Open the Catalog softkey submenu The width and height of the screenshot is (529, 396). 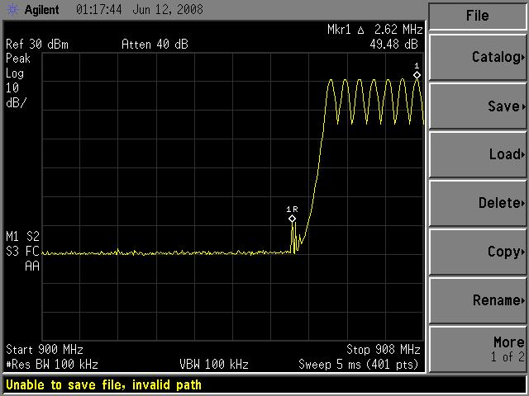[478, 58]
